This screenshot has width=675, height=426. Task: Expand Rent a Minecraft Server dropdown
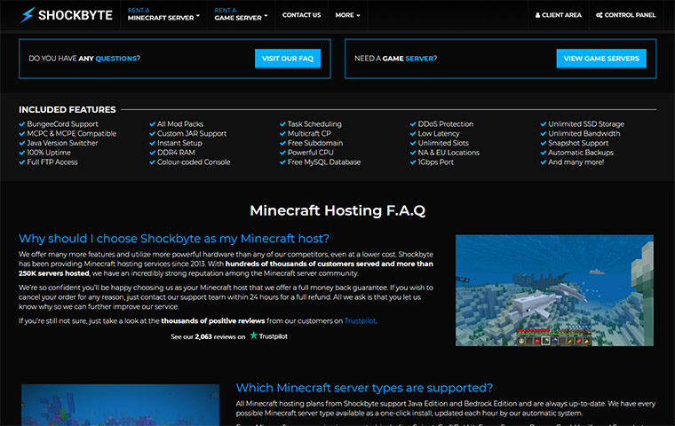[163, 14]
